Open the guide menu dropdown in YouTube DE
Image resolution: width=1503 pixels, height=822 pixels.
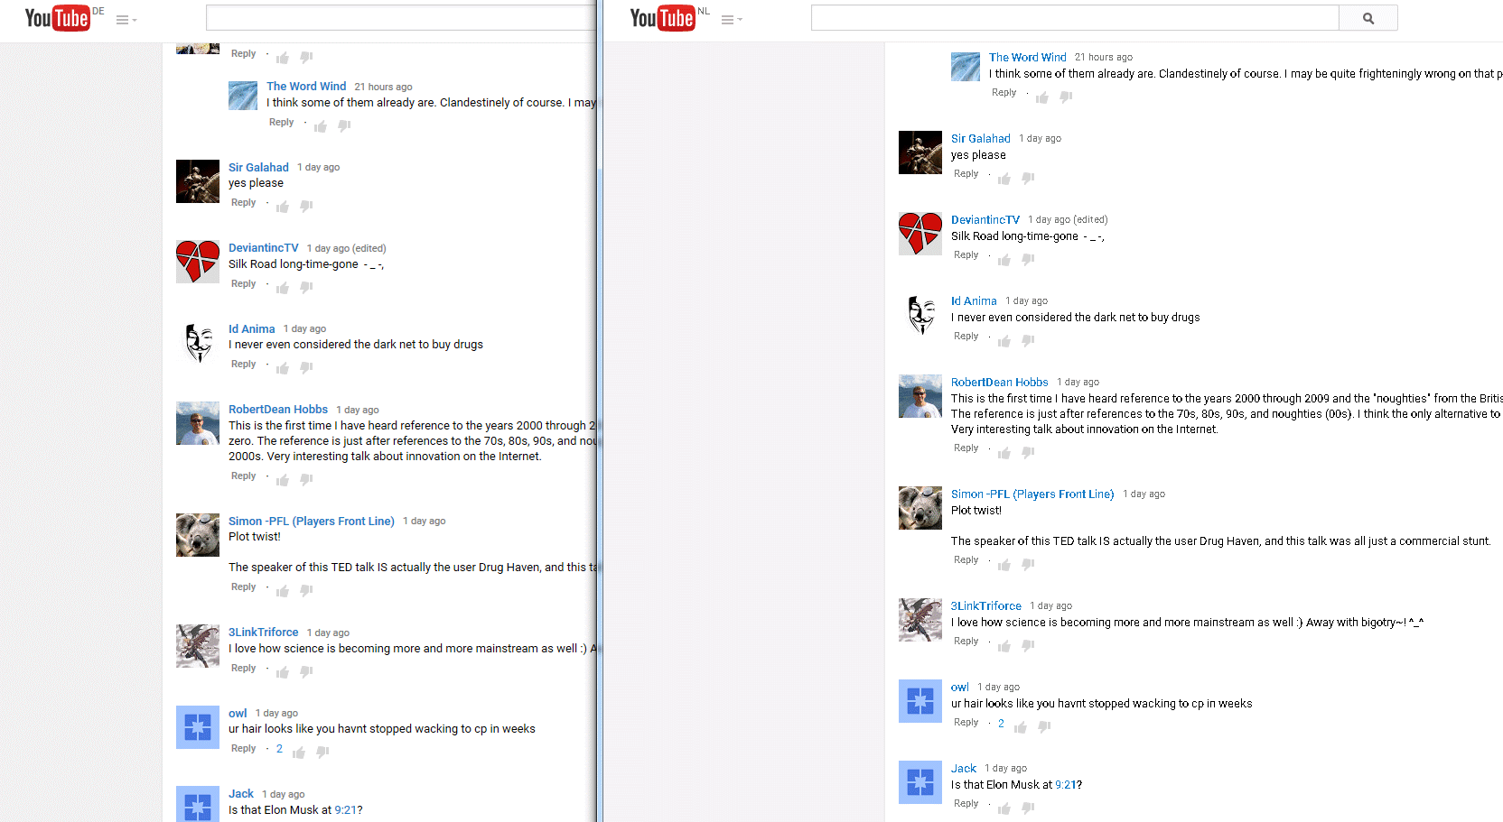point(126,20)
